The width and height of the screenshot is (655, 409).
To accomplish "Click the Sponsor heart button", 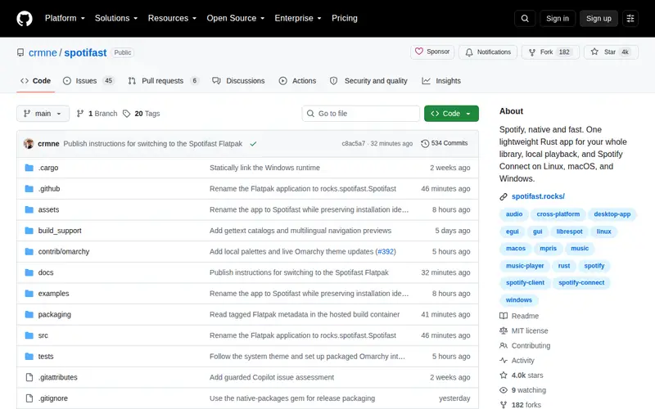I will pyautogui.click(x=432, y=52).
